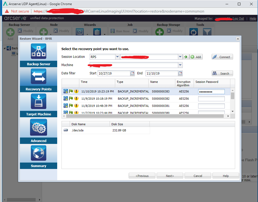Click Add Backup Server green plus icon

(x=10, y=32)
